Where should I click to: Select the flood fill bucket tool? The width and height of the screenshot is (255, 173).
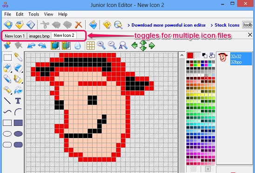coord(18,90)
